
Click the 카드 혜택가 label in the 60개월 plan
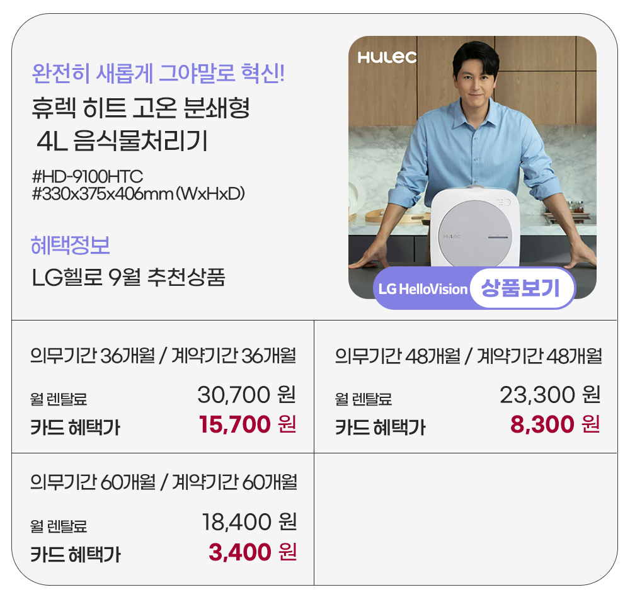76,555
